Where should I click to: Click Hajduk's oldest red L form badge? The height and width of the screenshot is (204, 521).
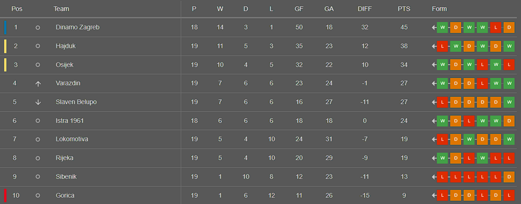click(x=442, y=46)
